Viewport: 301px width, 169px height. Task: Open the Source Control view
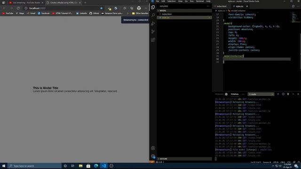(x=153, y=31)
